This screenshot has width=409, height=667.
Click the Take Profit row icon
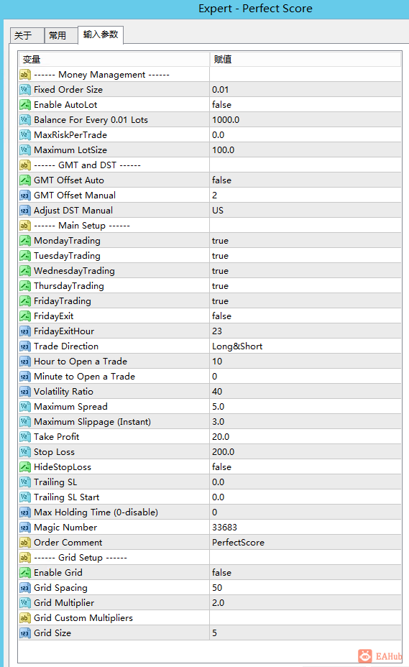point(25,437)
